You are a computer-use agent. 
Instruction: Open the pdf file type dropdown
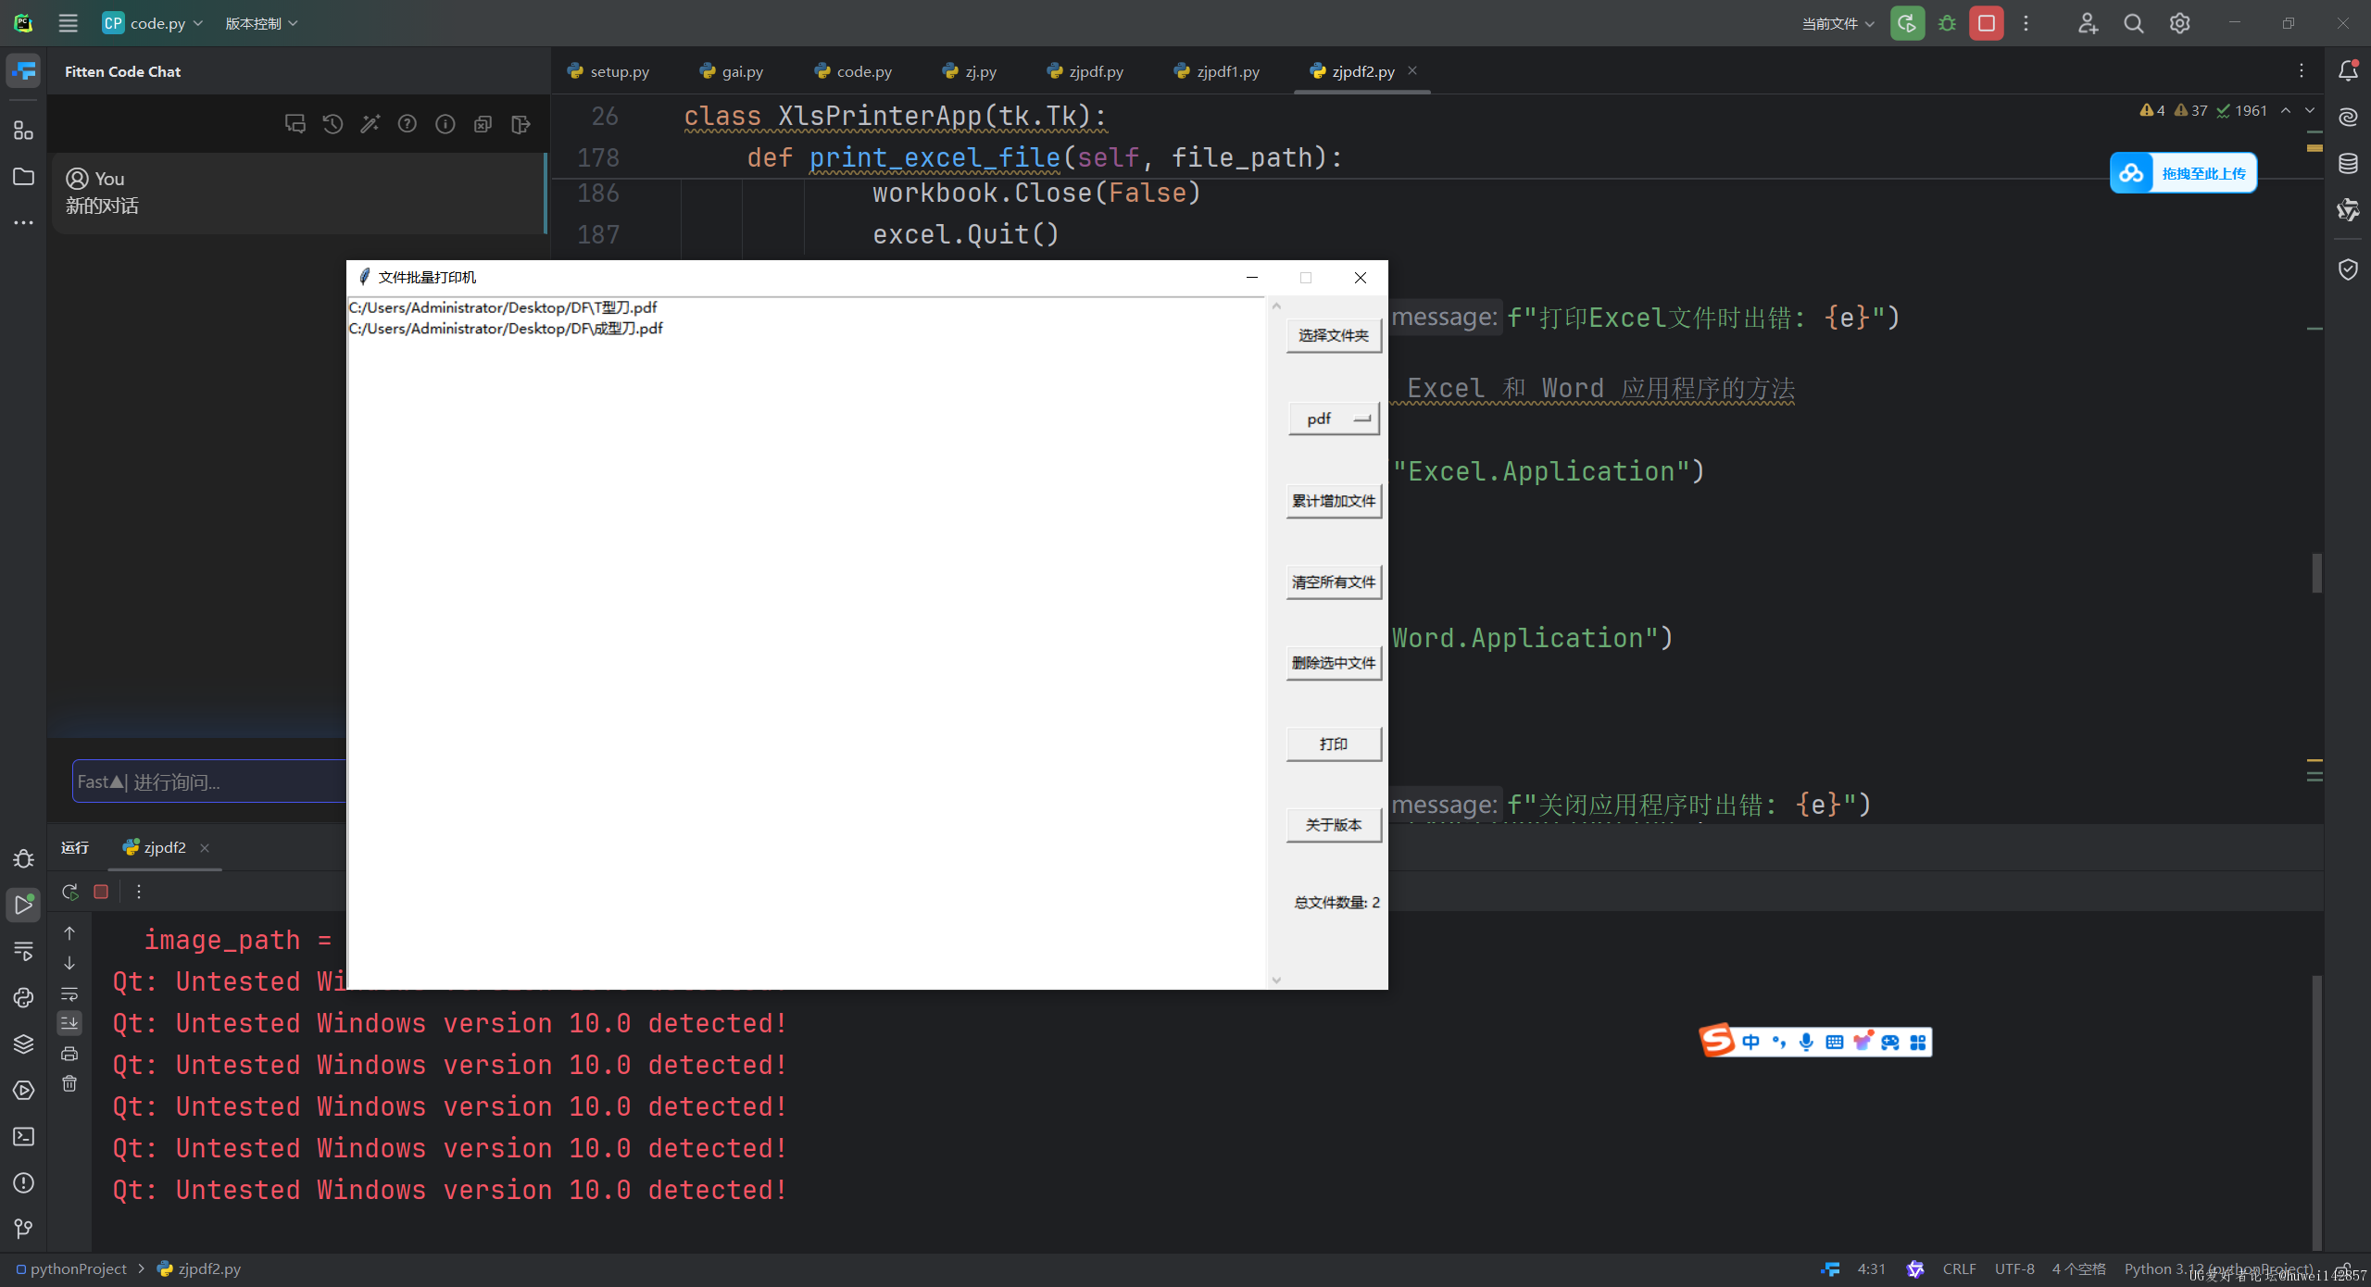coord(1334,419)
